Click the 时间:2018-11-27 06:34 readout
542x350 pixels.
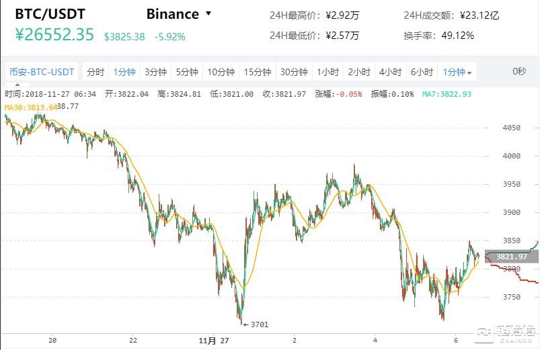pyautogui.click(x=50, y=94)
